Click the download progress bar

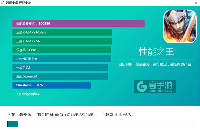click(101, 124)
